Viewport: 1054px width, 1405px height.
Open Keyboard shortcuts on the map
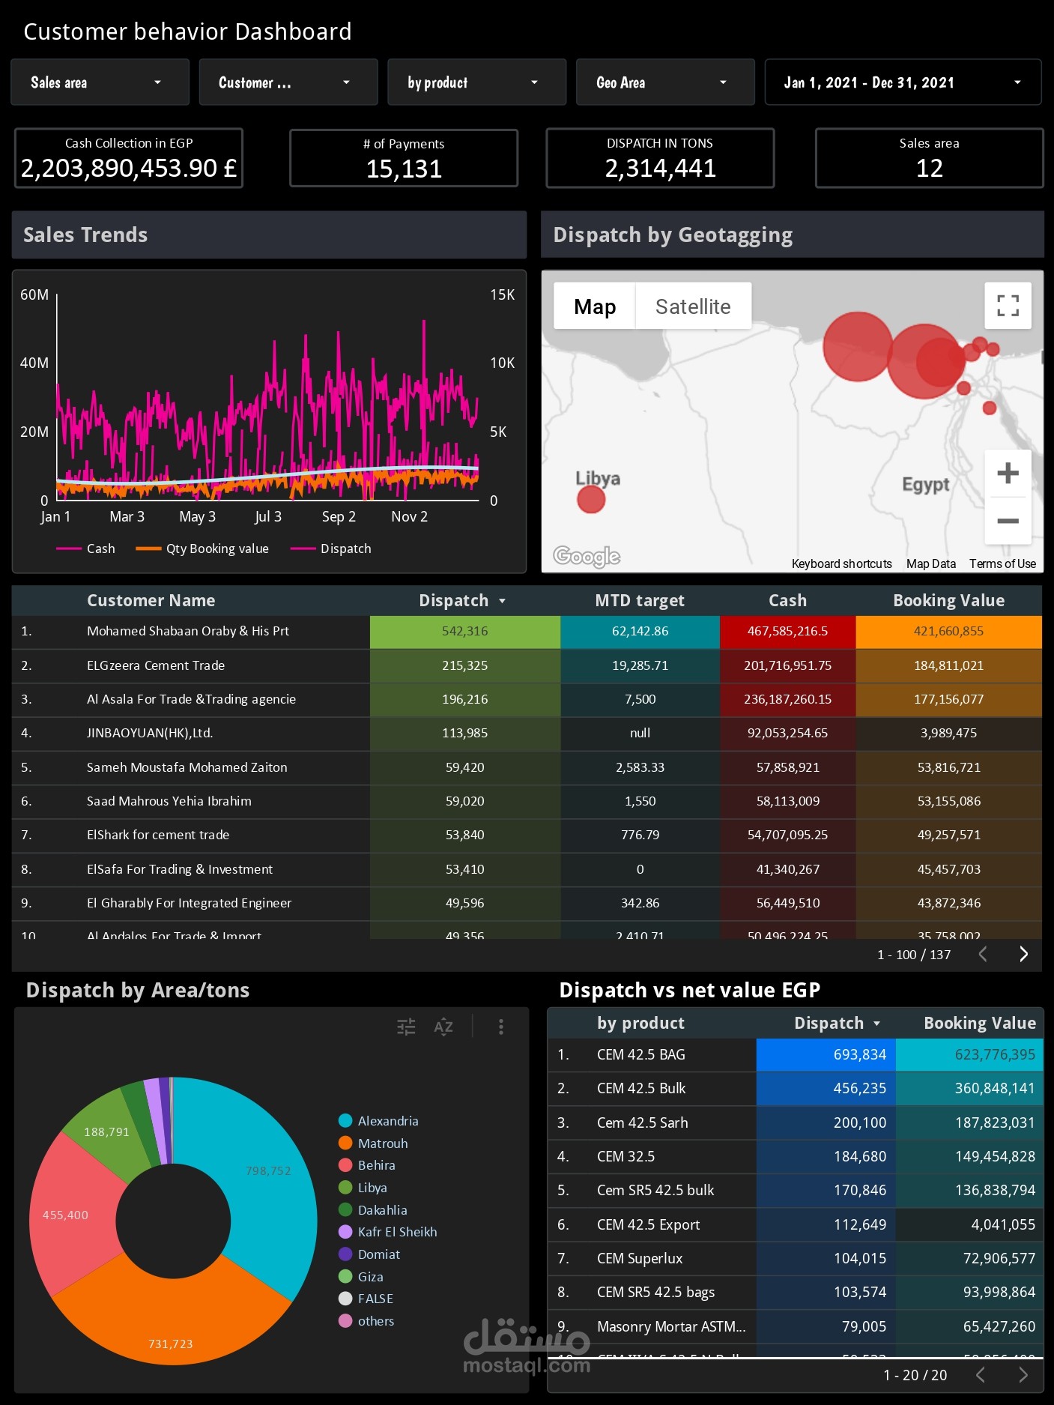[x=841, y=563]
